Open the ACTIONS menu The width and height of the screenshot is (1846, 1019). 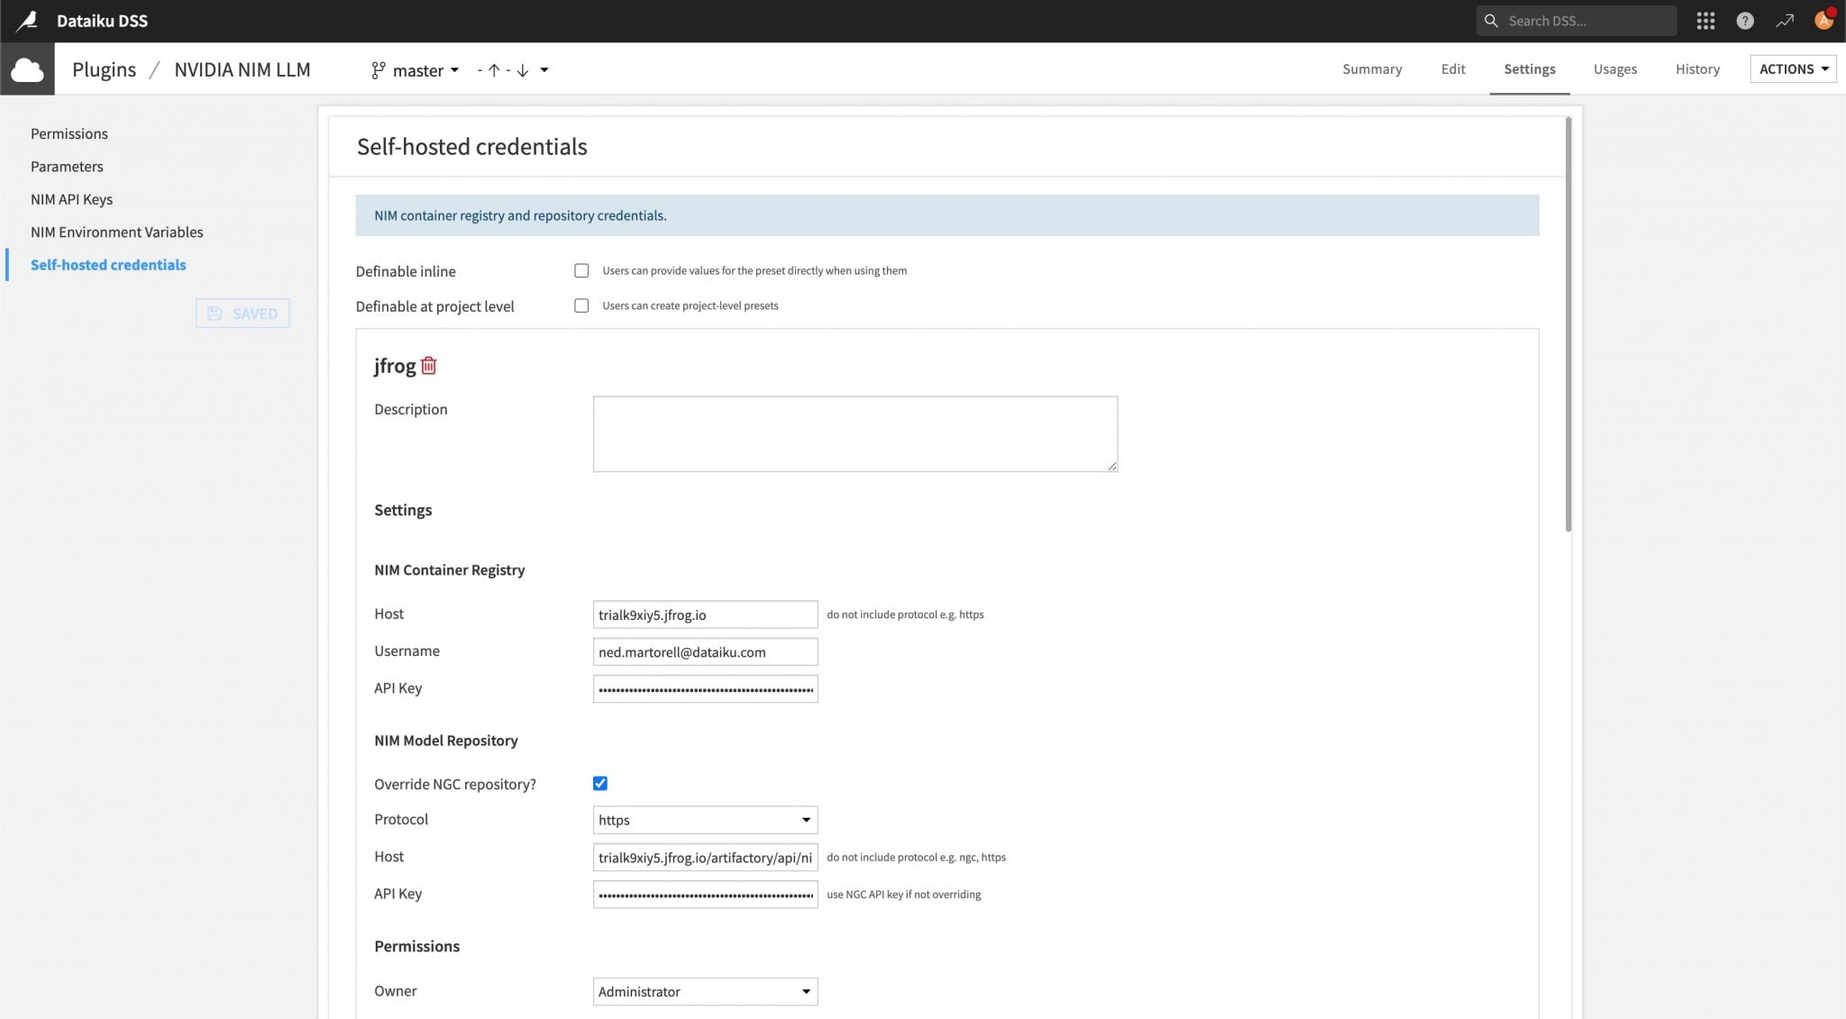[x=1792, y=68]
